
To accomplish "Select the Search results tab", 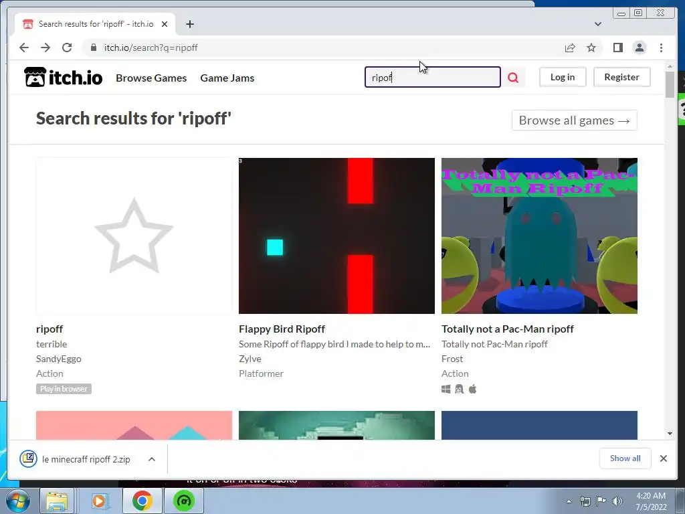I will 95,24.
